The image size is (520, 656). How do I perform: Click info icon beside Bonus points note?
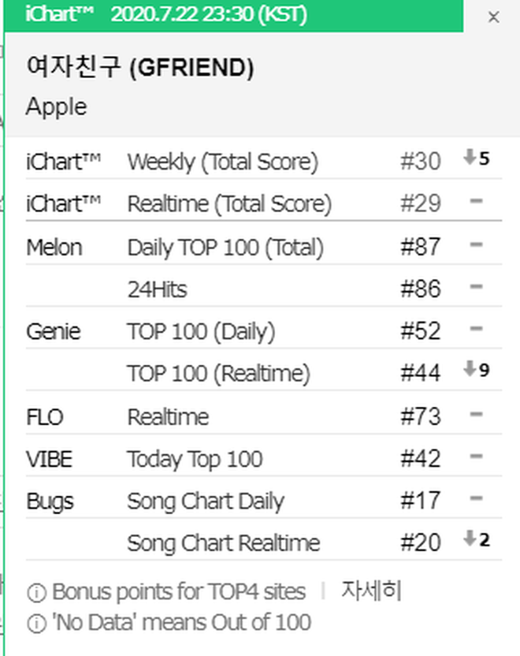tap(36, 593)
